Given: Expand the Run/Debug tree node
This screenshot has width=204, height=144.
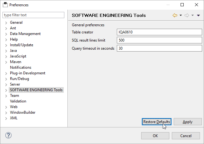Looking at the screenshot, I should 6,79.
